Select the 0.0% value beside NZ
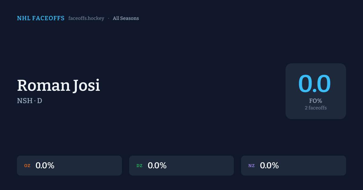 coord(269,166)
